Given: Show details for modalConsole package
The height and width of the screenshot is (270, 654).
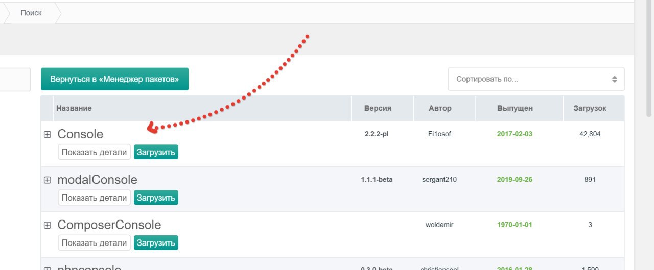Looking at the screenshot, I should [x=94, y=198].
